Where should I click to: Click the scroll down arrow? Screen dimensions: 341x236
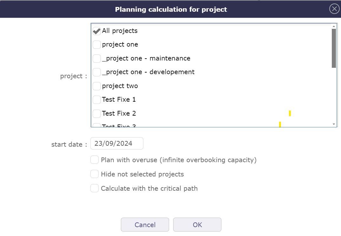pyautogui.click(x=334, y=124)
